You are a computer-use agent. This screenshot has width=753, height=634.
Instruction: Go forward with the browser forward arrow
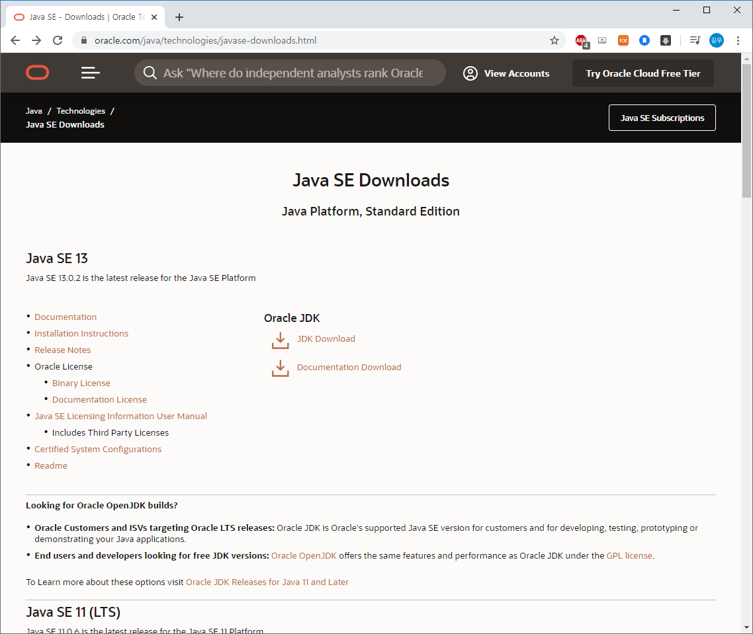tap(36, 40)
